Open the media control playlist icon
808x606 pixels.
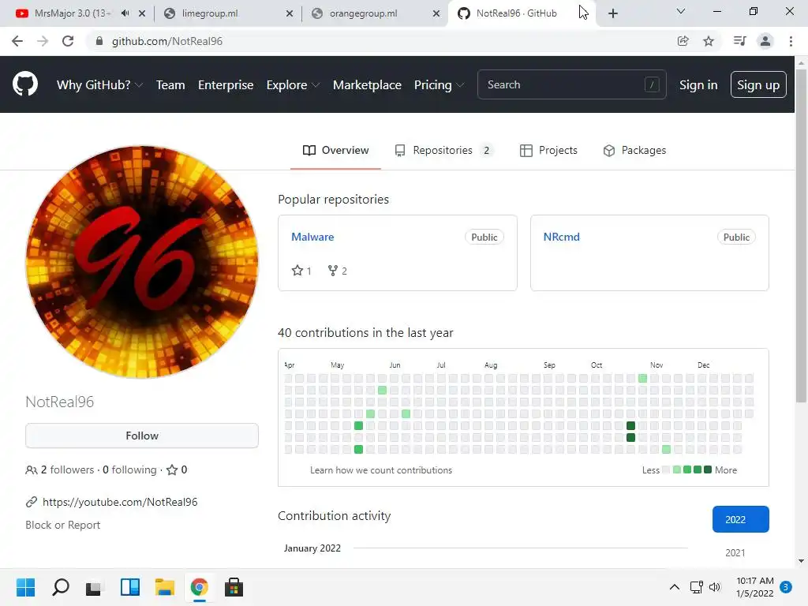(x=739, y=41)
